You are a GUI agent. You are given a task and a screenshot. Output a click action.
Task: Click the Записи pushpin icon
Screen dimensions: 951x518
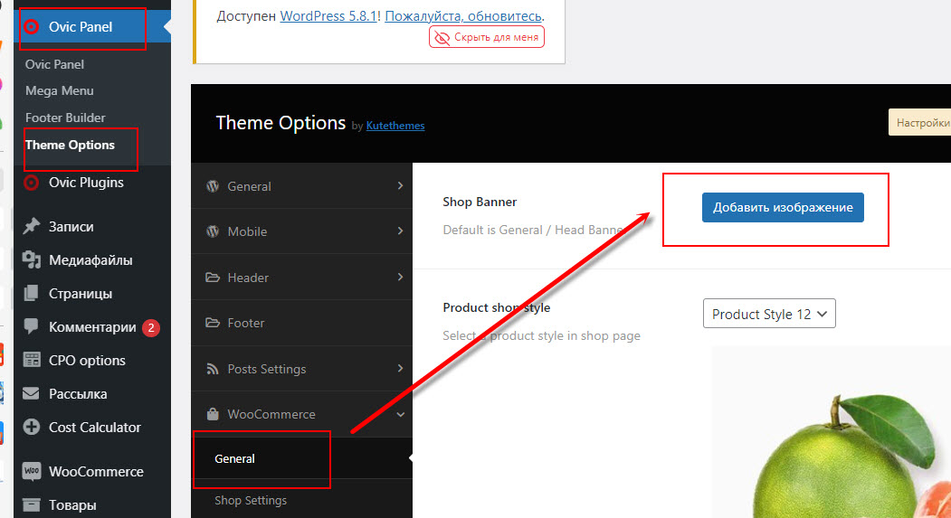31,227
